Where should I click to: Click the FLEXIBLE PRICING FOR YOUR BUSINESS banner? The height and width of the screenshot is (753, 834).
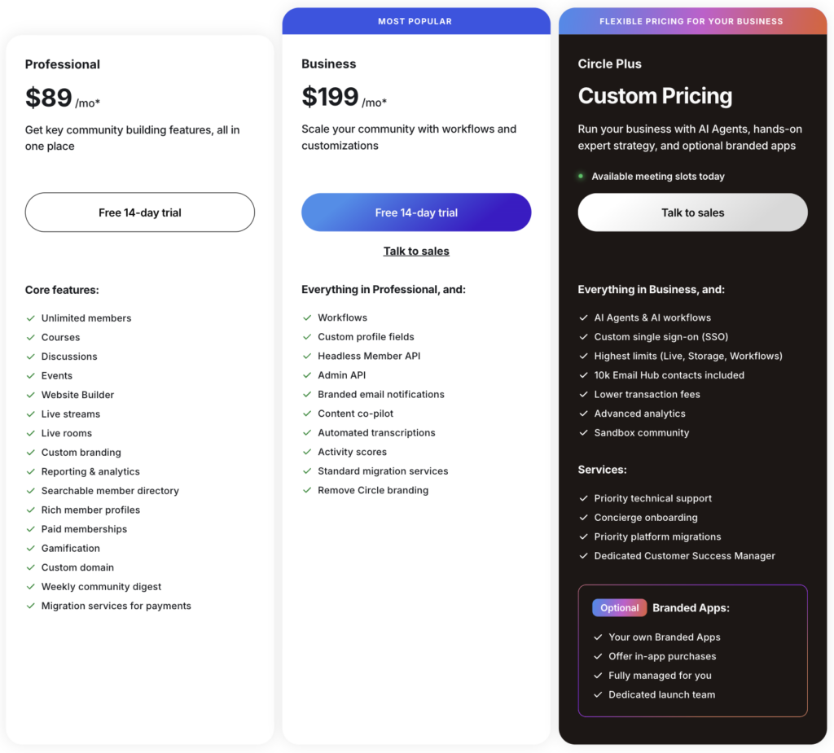pyautogui.click(x=691, y=20)
